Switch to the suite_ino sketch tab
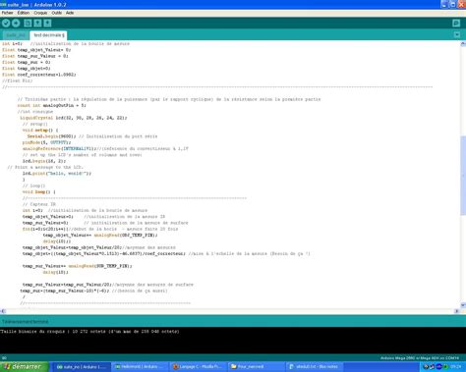The height and width of the screenshot is (372, 466). tap(16, 35)
